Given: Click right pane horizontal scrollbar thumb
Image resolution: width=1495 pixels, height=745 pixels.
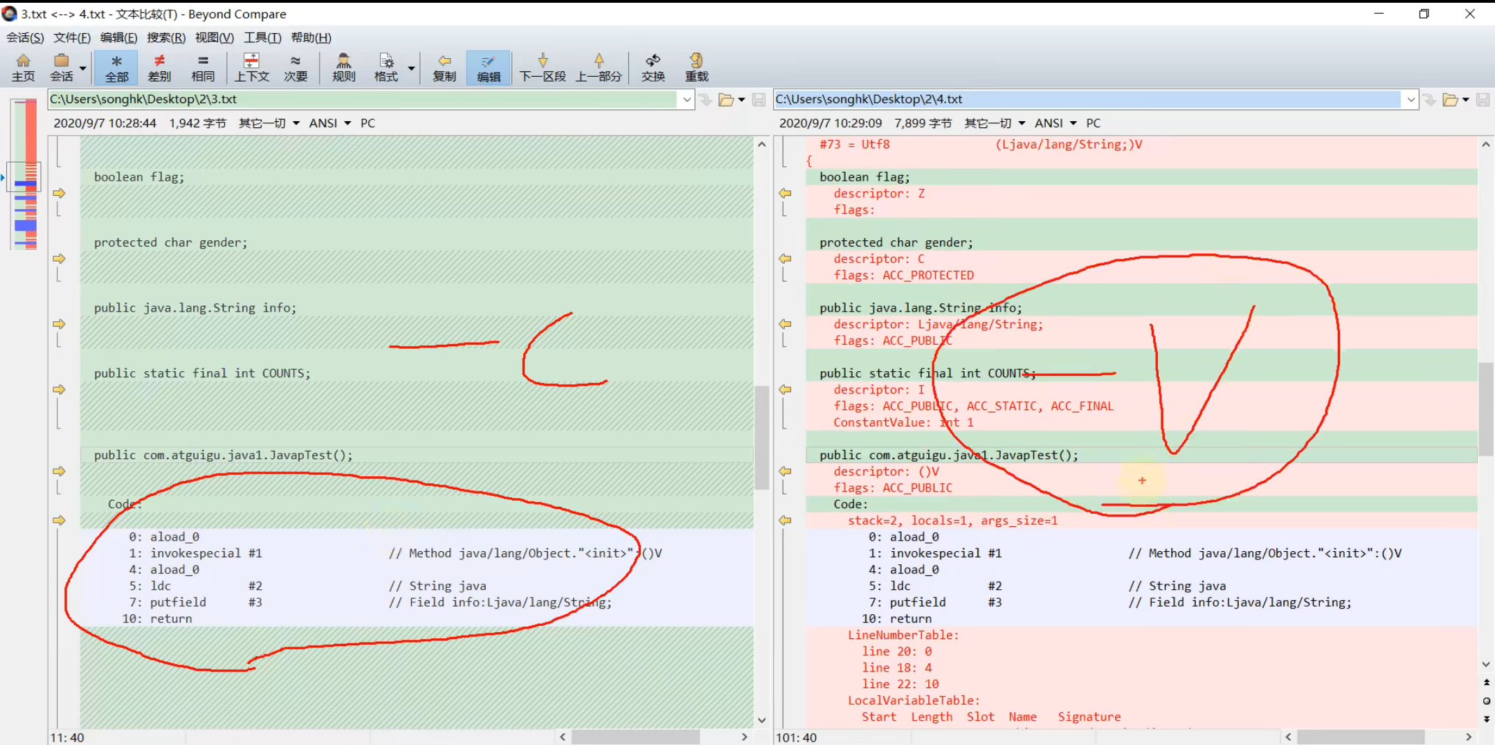Looking at the screenshot, I should 1361,737.
